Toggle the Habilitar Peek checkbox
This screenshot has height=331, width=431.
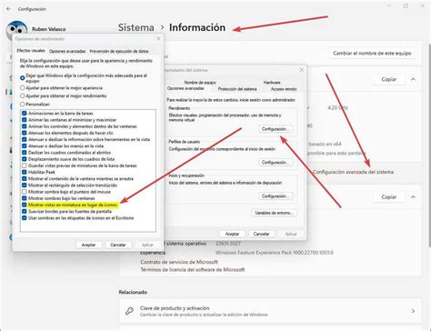pyautogui.click(x=25, y=172)
